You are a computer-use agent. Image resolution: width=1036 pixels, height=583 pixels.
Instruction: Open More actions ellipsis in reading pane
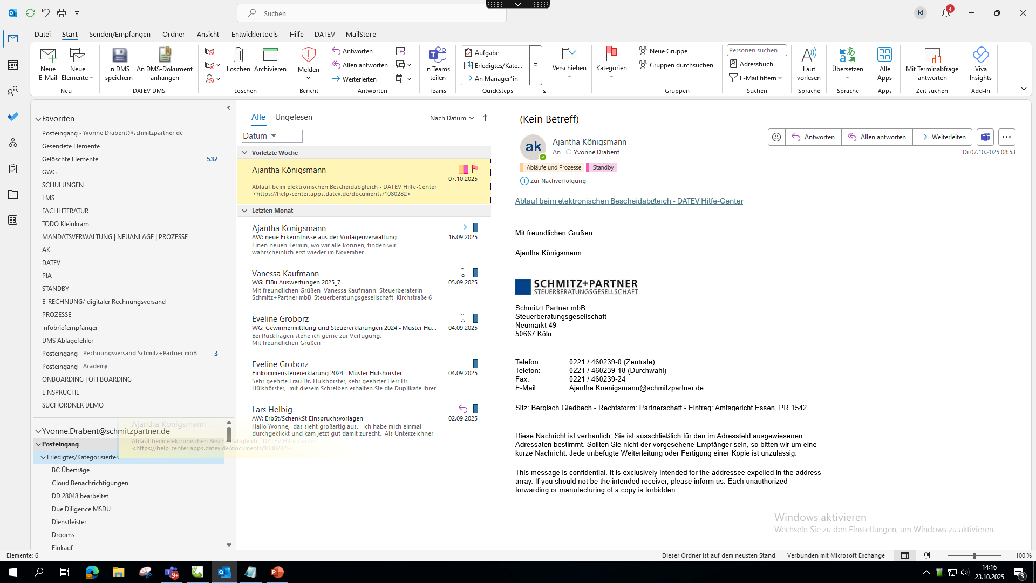1006,137
